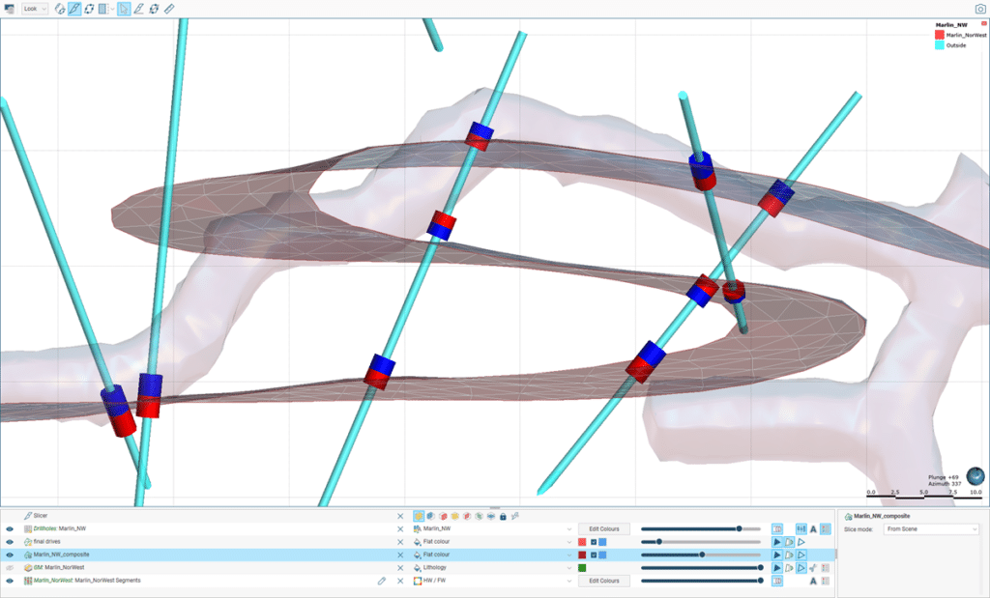Open the camera screenshot icon at top right
Viewport: 990px width, 598px height.
pyautogui.click(x=978, y=8)
